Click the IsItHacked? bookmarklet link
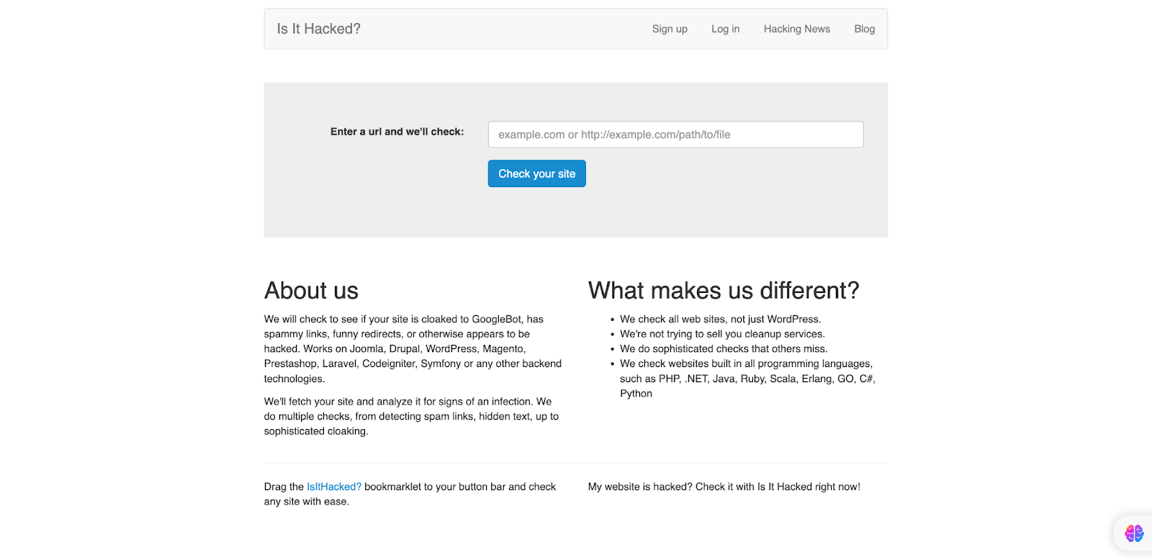This screenshot has height=560, width=1152. point(334,487)
